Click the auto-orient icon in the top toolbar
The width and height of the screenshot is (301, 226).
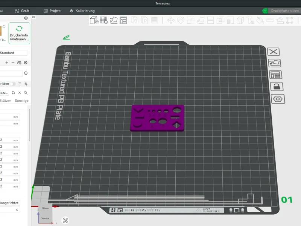(114, 20)
